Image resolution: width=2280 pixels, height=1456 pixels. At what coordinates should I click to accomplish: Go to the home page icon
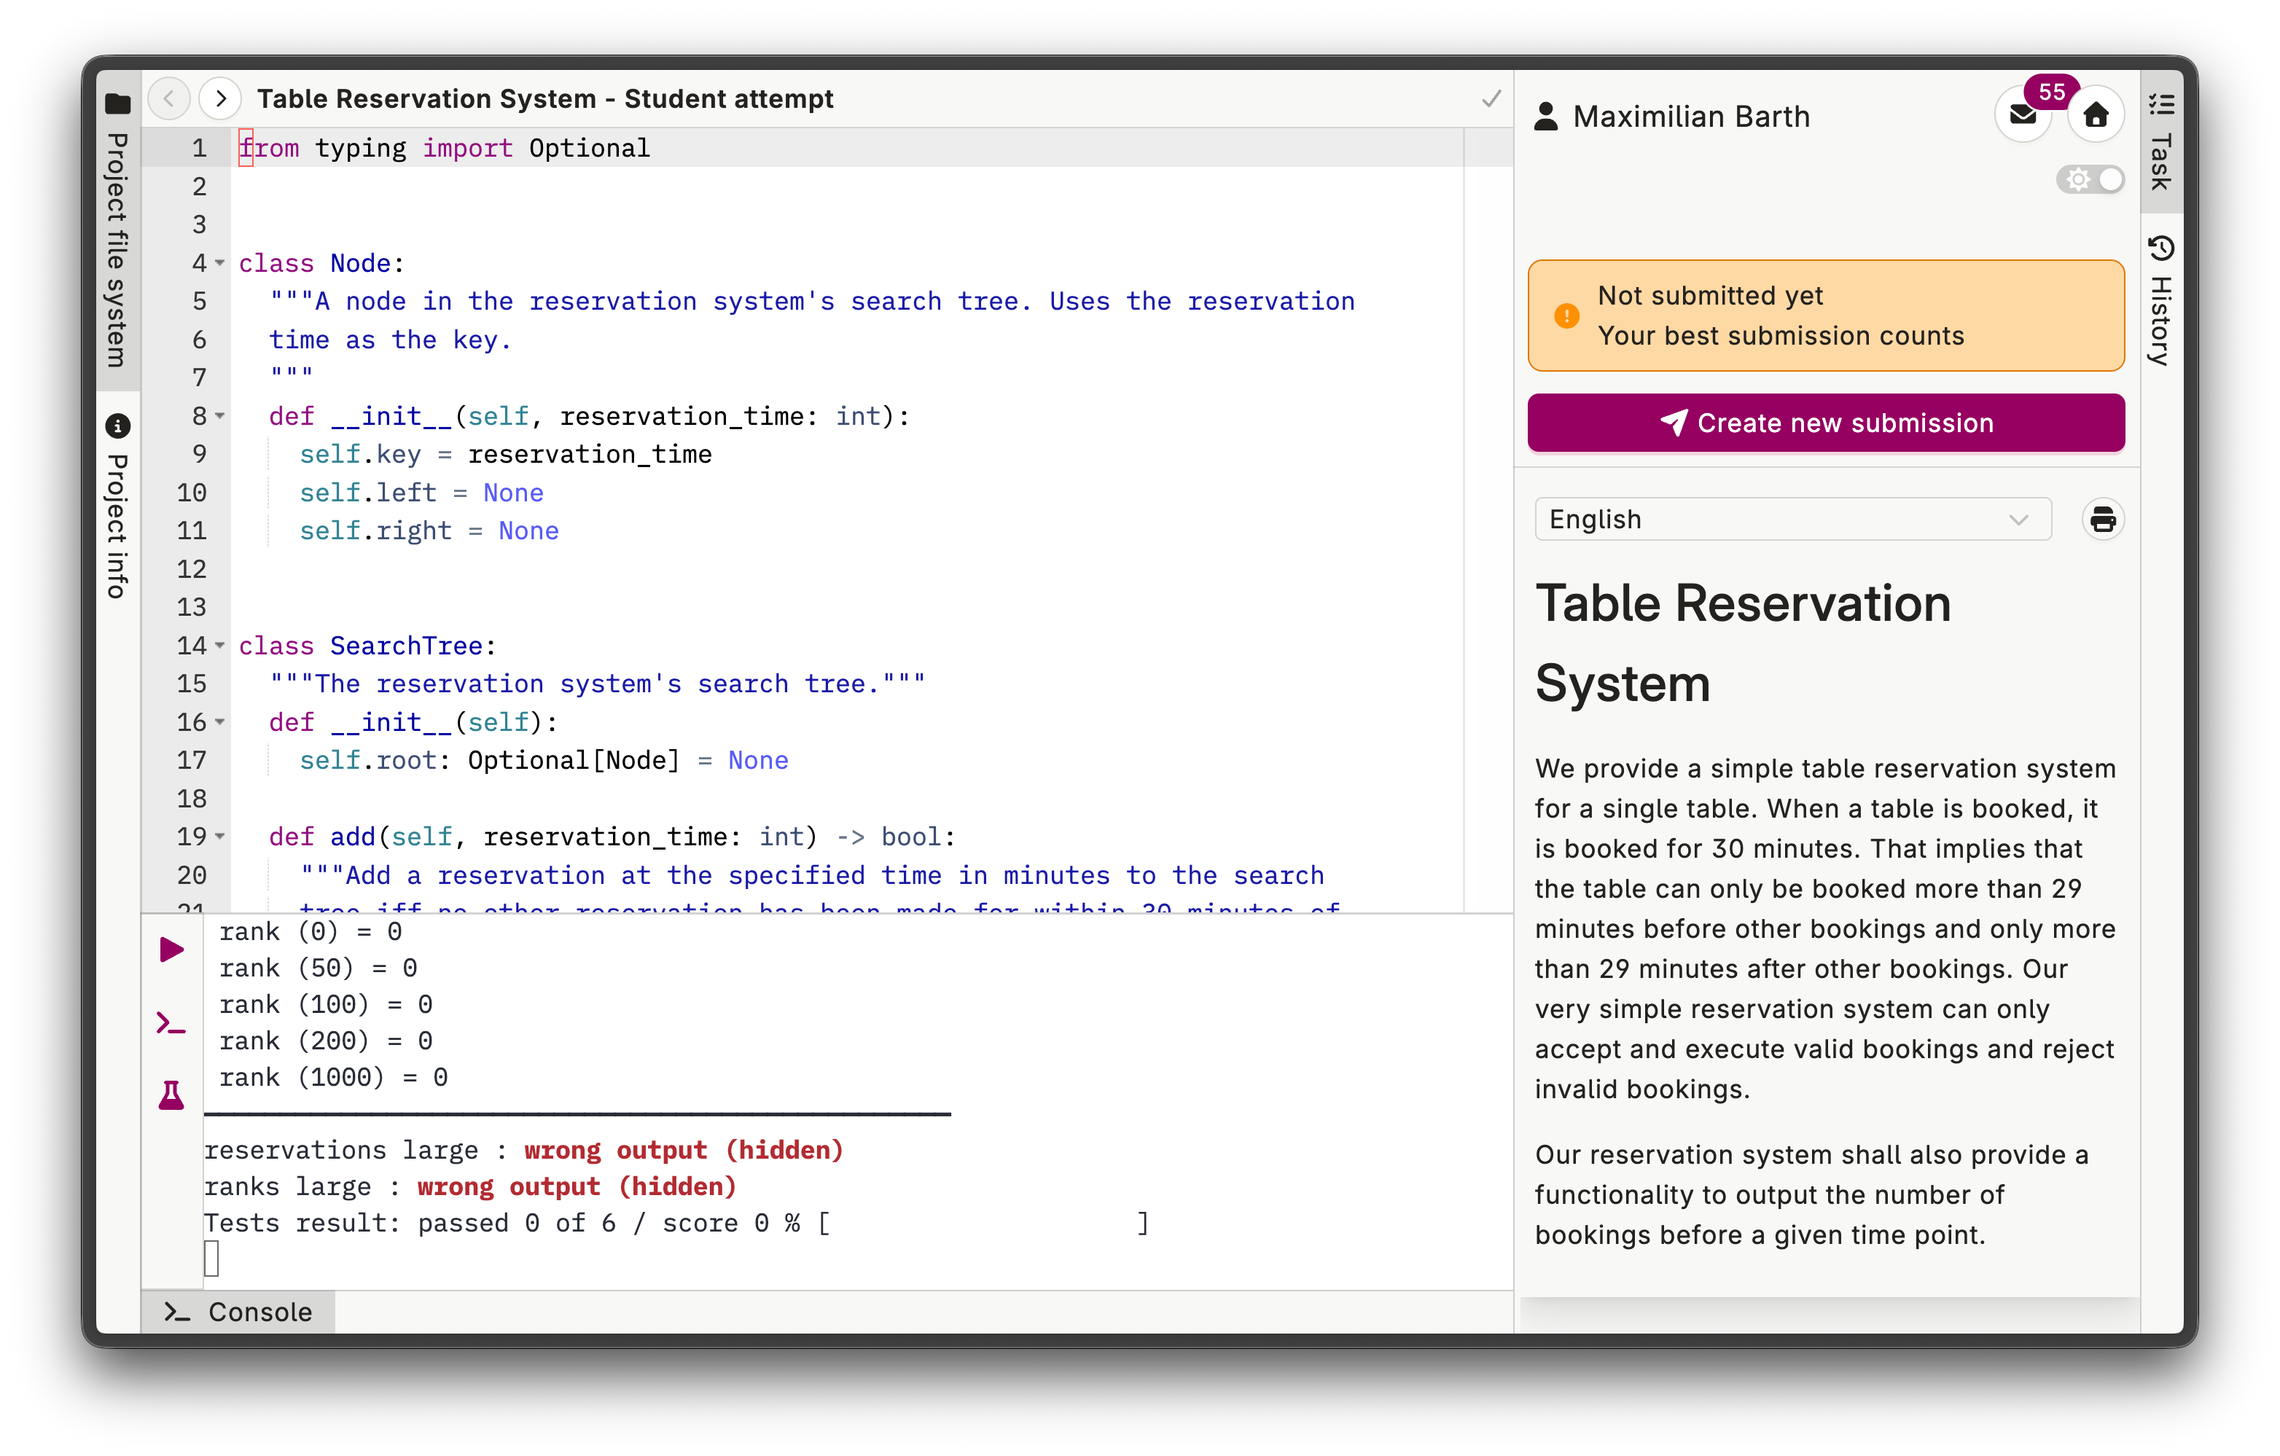[2096, 115]
